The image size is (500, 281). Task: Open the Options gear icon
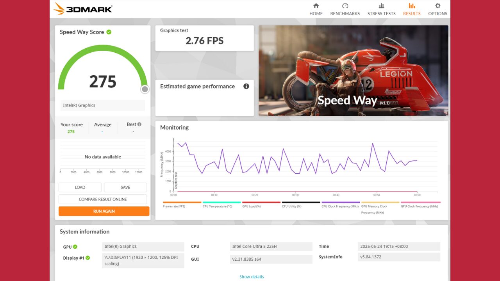pos(437,6)
